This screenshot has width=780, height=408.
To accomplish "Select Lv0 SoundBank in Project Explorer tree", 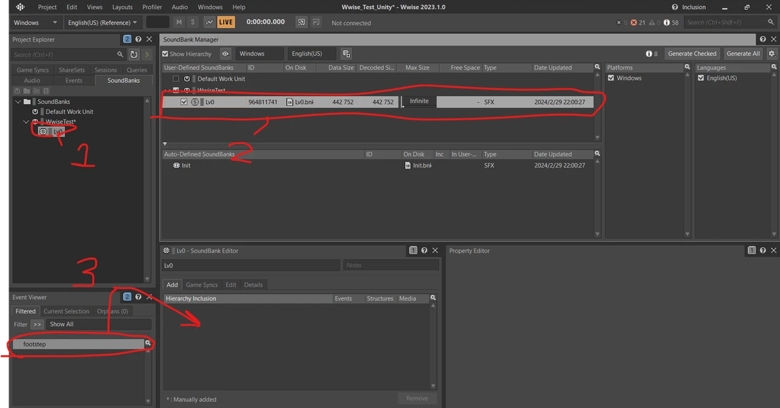I will 52,131.
